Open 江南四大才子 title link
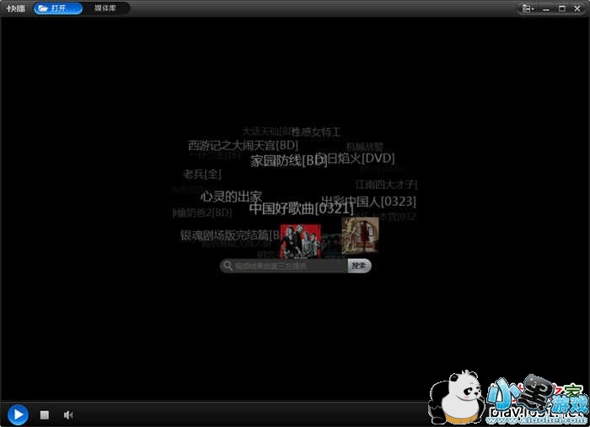590x427 pixels. pyautogui.click(x=386, y=184)
